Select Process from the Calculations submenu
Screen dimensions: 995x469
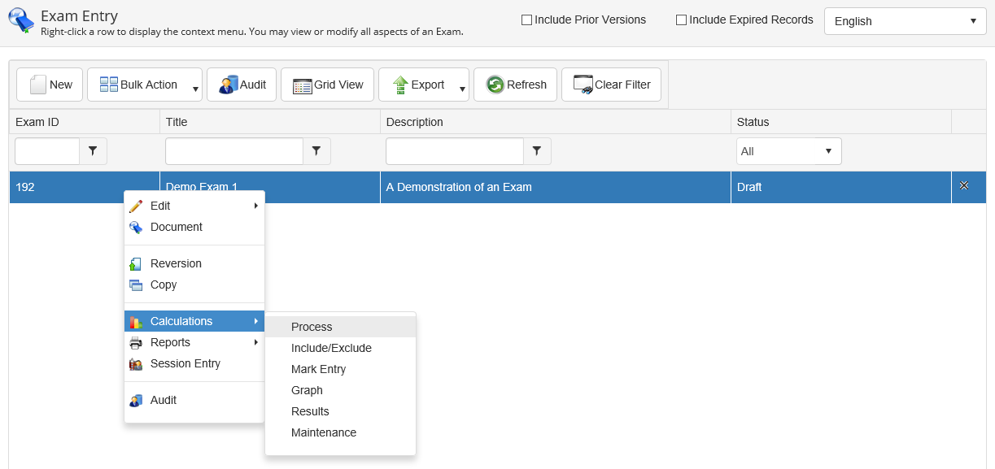312,327
